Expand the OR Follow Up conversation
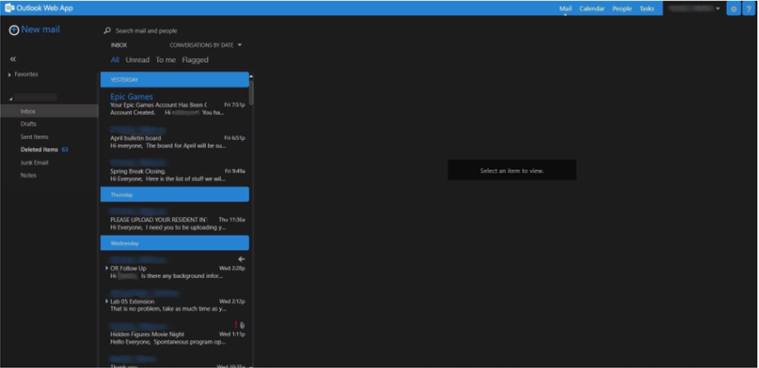Image resolution: width=759 pixels, height=368 pixels. click(107, 268)
